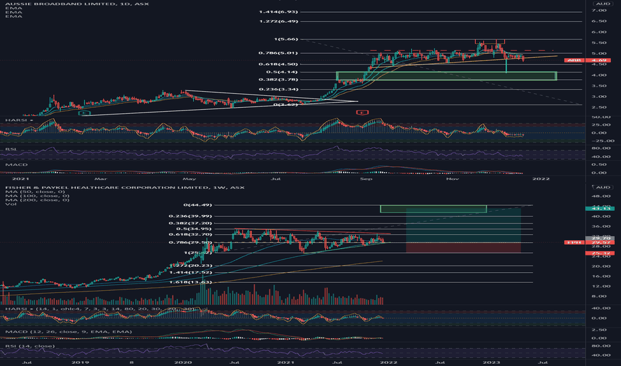The width and height of the screenshot is (621, 366).
Task: Click the 0.236(3.34) Fibonacci level label
Action: coord(279,89)
